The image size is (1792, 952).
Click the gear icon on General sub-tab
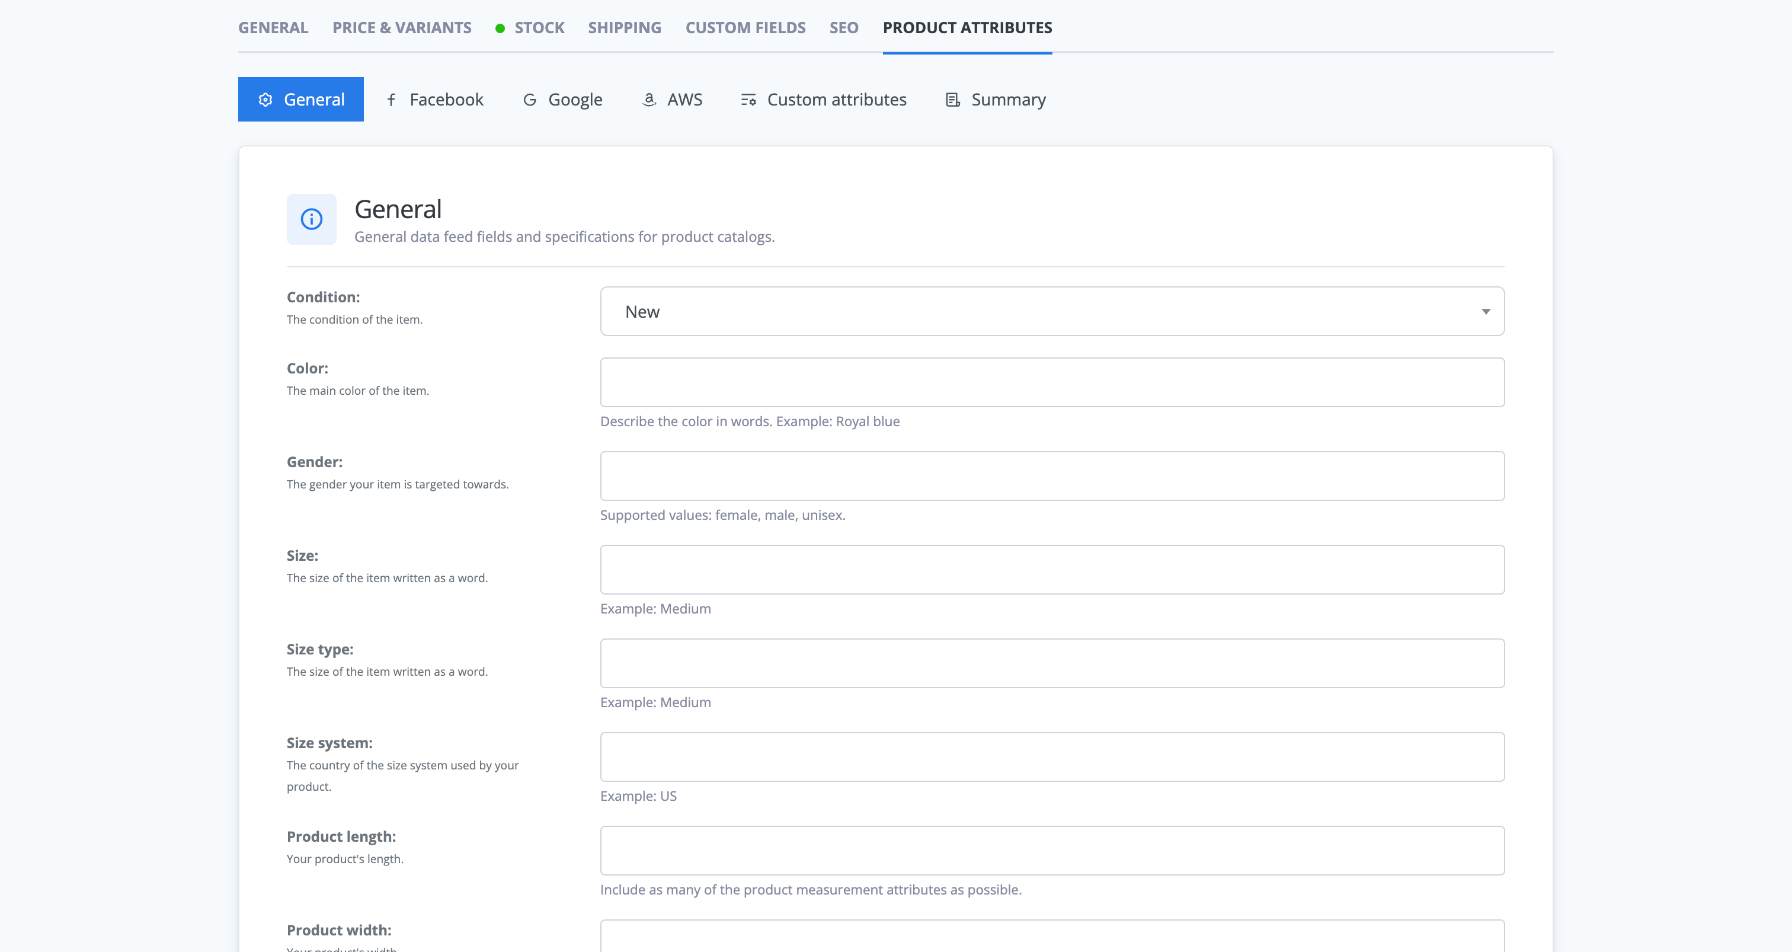click(x=265, y=100)
